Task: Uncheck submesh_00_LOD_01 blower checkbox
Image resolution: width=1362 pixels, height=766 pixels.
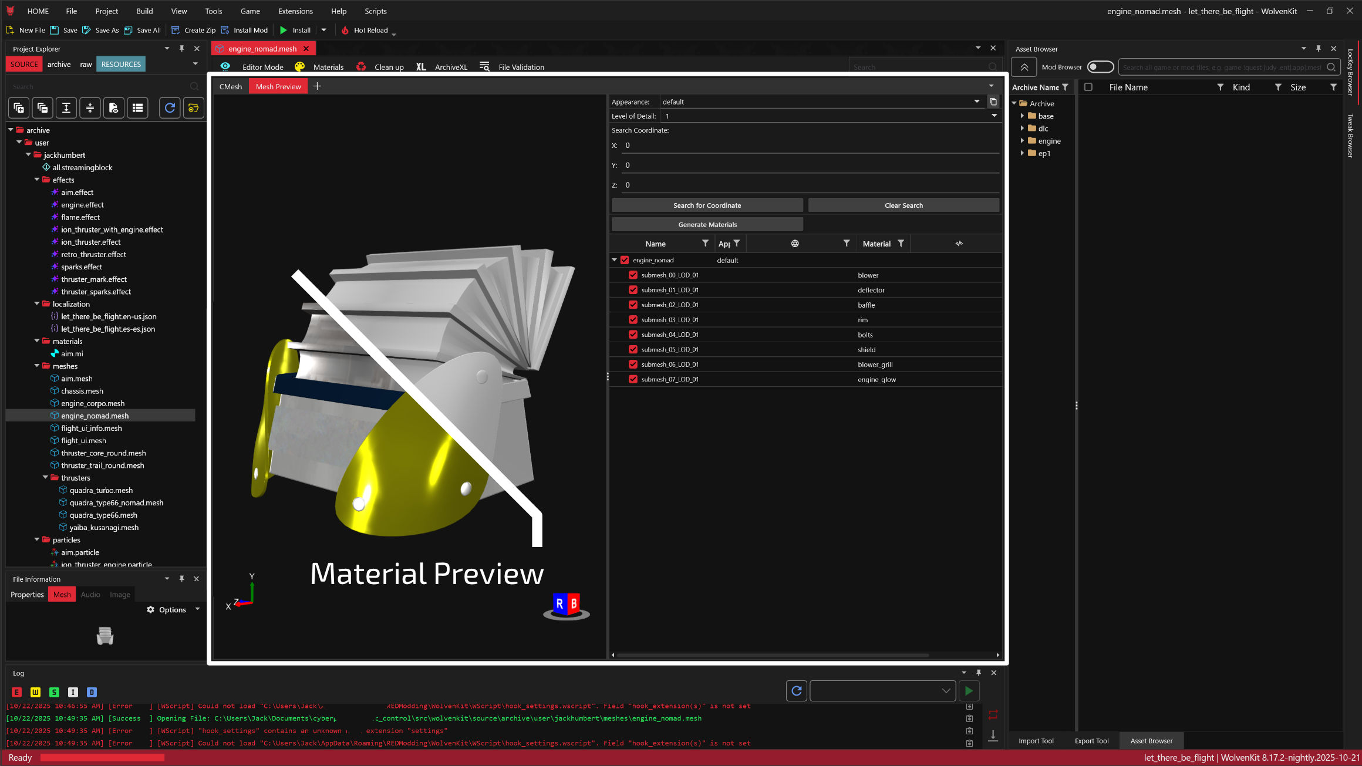Action: 633,275
